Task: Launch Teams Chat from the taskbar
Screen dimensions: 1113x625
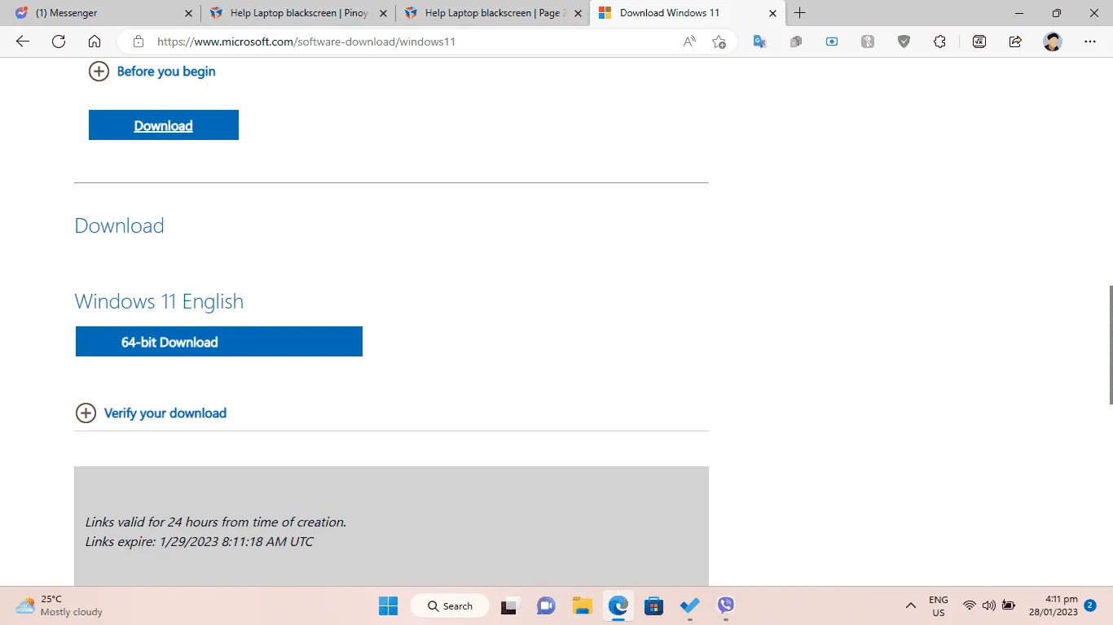Action: pos(546,605)
